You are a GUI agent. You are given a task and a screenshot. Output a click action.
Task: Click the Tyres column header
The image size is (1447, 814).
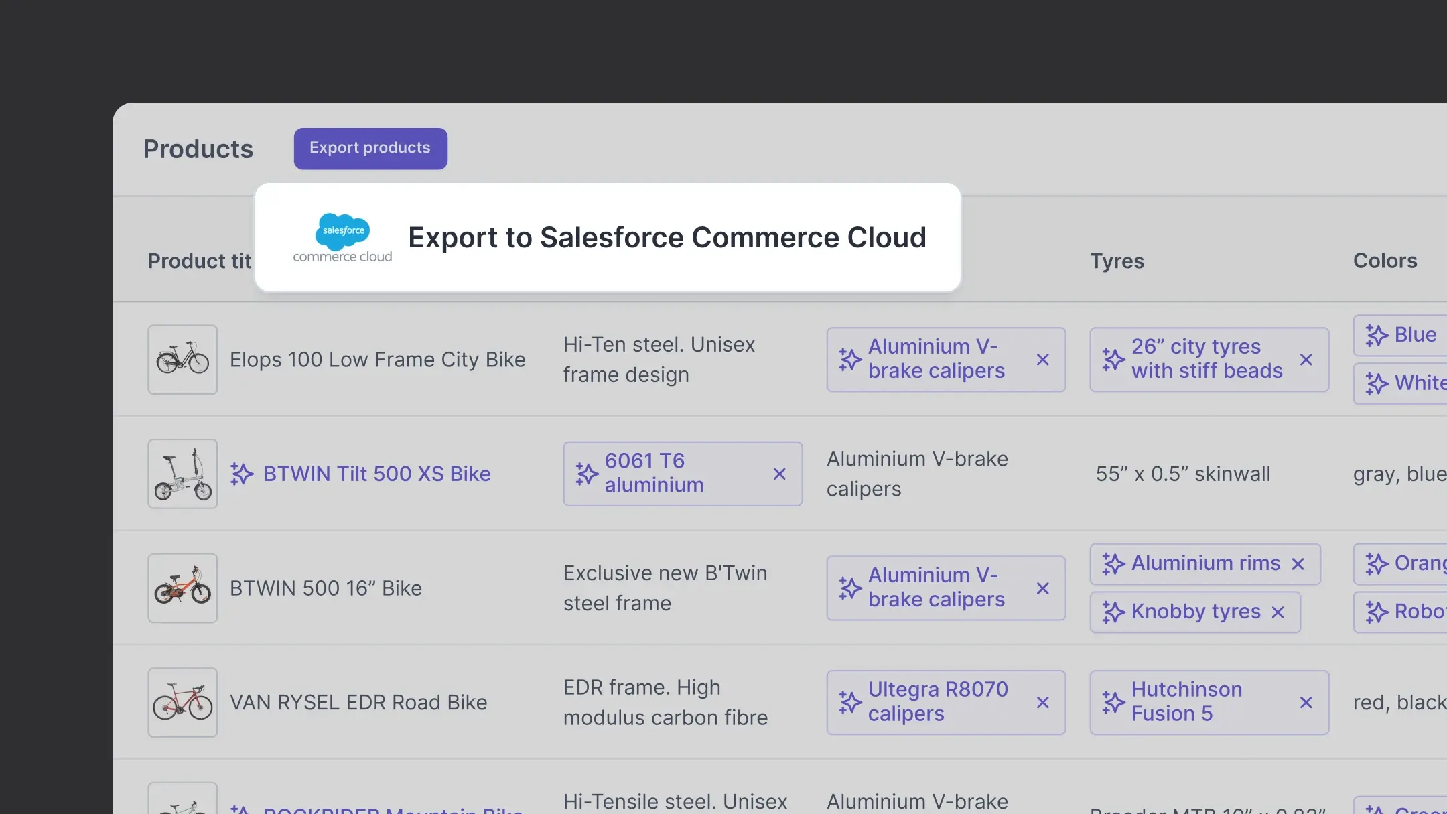pos(1117,261)
